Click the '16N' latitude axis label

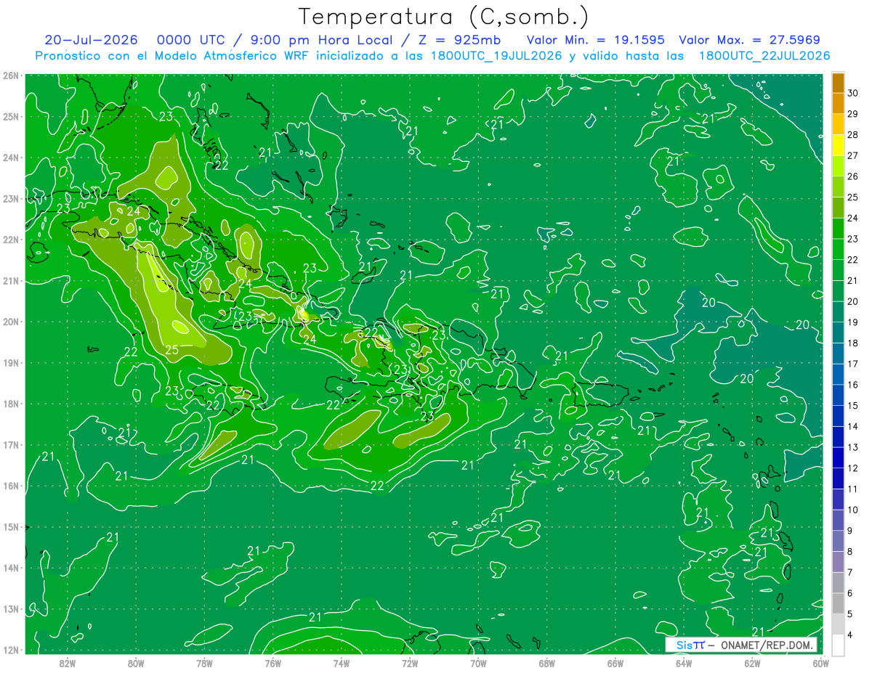pyautogui.click(x=11, y=486)
